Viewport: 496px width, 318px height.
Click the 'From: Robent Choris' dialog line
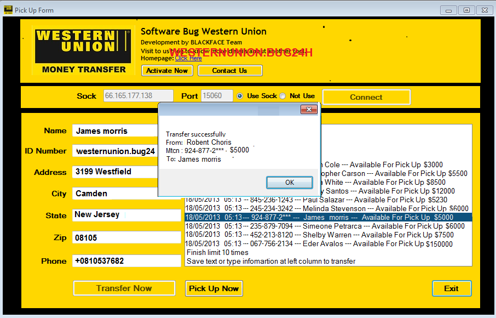pyautogui.click(x=199, y=142)
